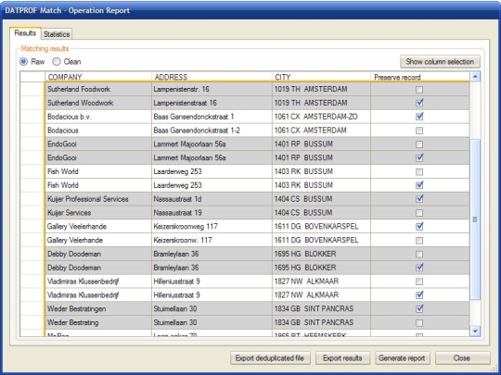Click Export deduplicated file button

[270, 358]
